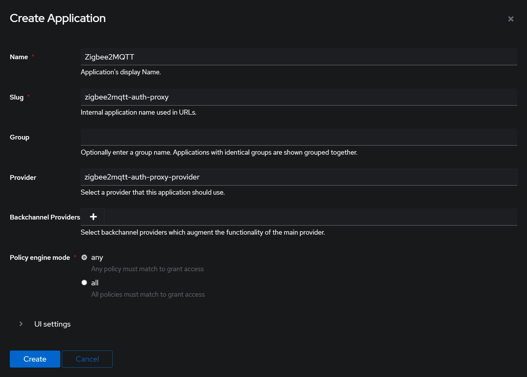The height and width of the screenshot is (377, 527).
Task: Select the 'all' policy engine mode
Action: tap(84, 283)
